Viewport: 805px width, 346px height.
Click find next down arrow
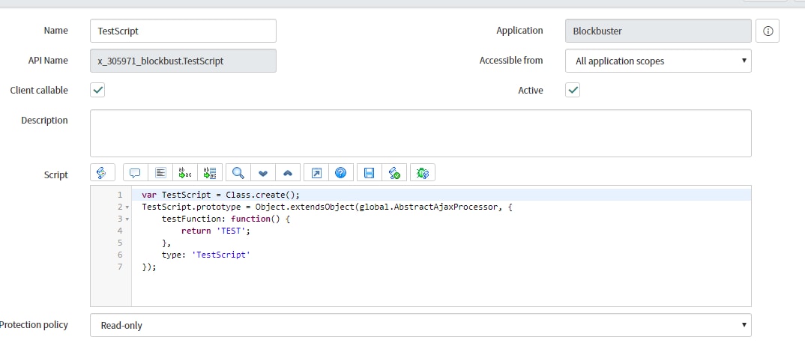263,173
